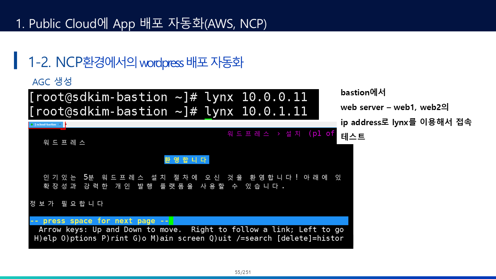496x279 pixels.
Task: Click the 55/251 page number
Action: pos(243,272)
